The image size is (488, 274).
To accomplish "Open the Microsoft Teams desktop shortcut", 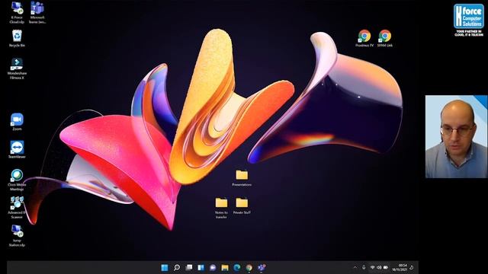I will (37, 12).
